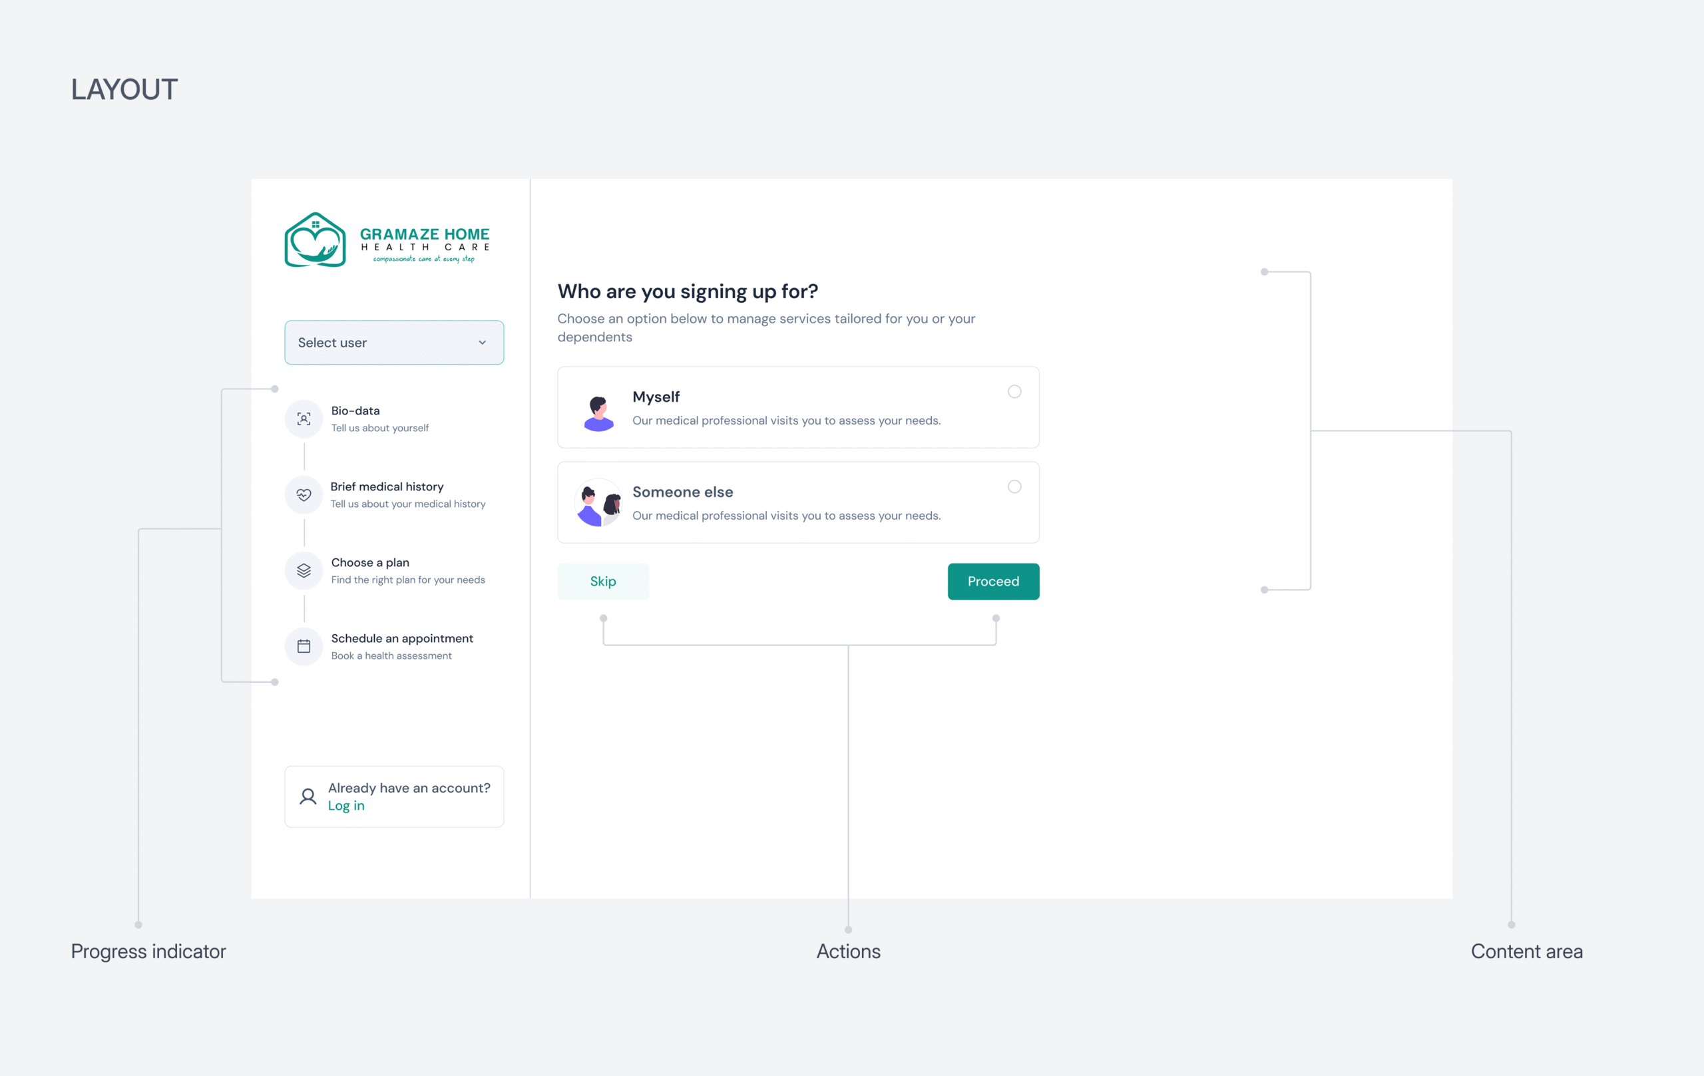Go to Brief medical history step
The width and height of the screenshot is (1704, 1076).
coord(386,486)
